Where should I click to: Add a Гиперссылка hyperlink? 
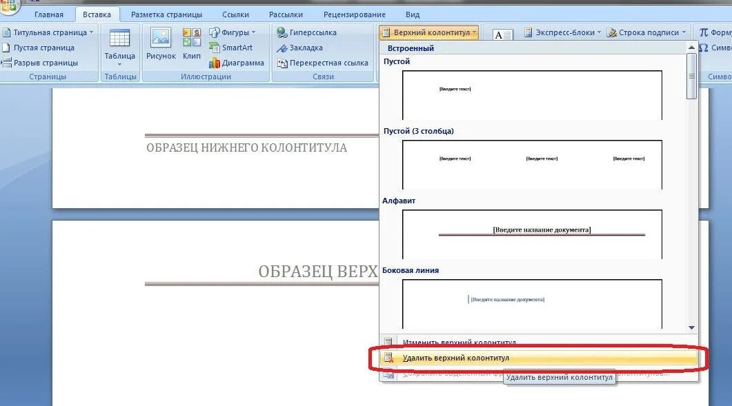pos(307,32)
